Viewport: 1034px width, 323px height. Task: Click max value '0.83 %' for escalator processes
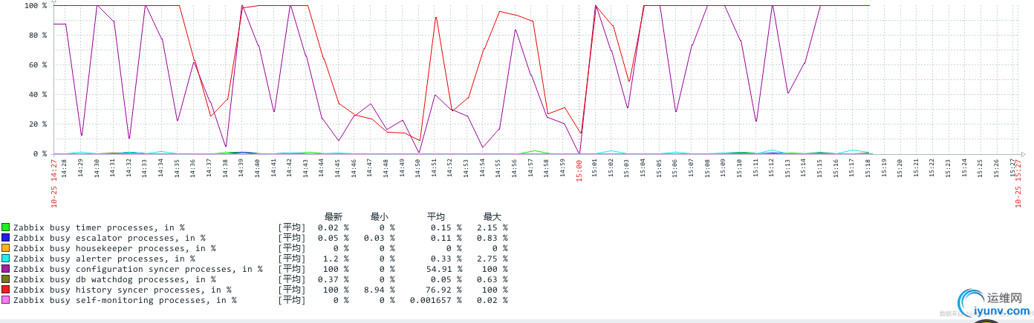[x=492, y=238]
